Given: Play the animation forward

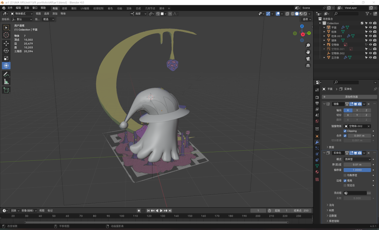Looking at the screenshot, I should click(x=161, y=211).
